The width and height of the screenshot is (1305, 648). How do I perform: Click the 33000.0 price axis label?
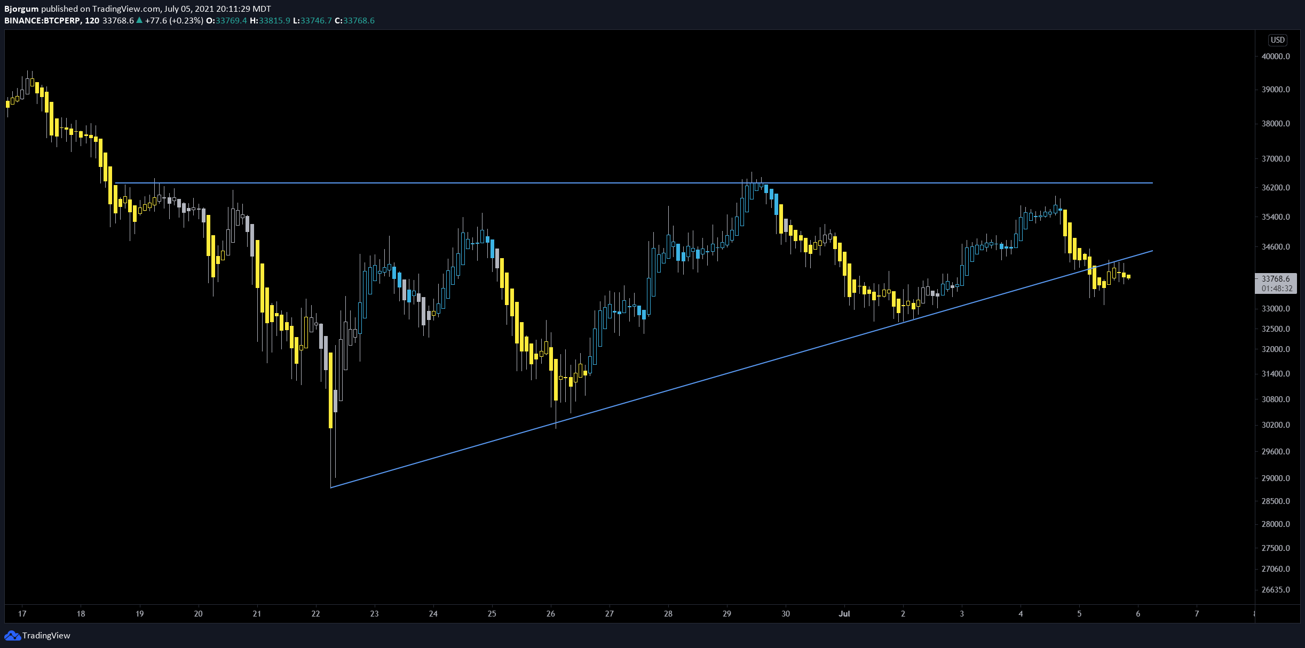pyautogui.click(x=1276, y=309)
